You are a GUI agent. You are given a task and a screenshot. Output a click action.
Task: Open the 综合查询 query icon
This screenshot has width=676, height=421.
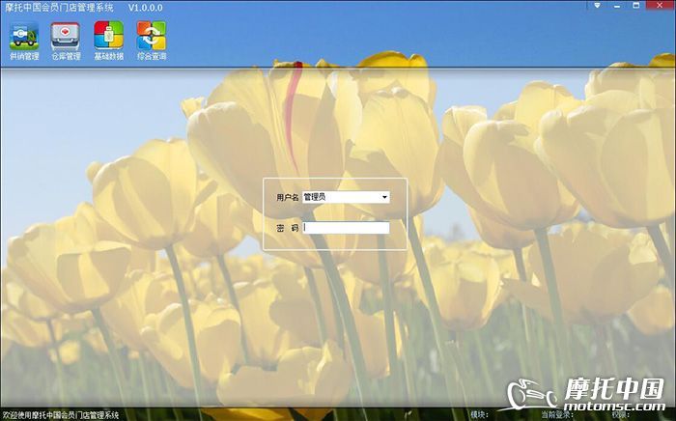coord(151,36)
